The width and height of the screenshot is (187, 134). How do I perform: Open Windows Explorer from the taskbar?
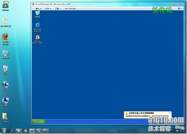(x=19, y=131)
